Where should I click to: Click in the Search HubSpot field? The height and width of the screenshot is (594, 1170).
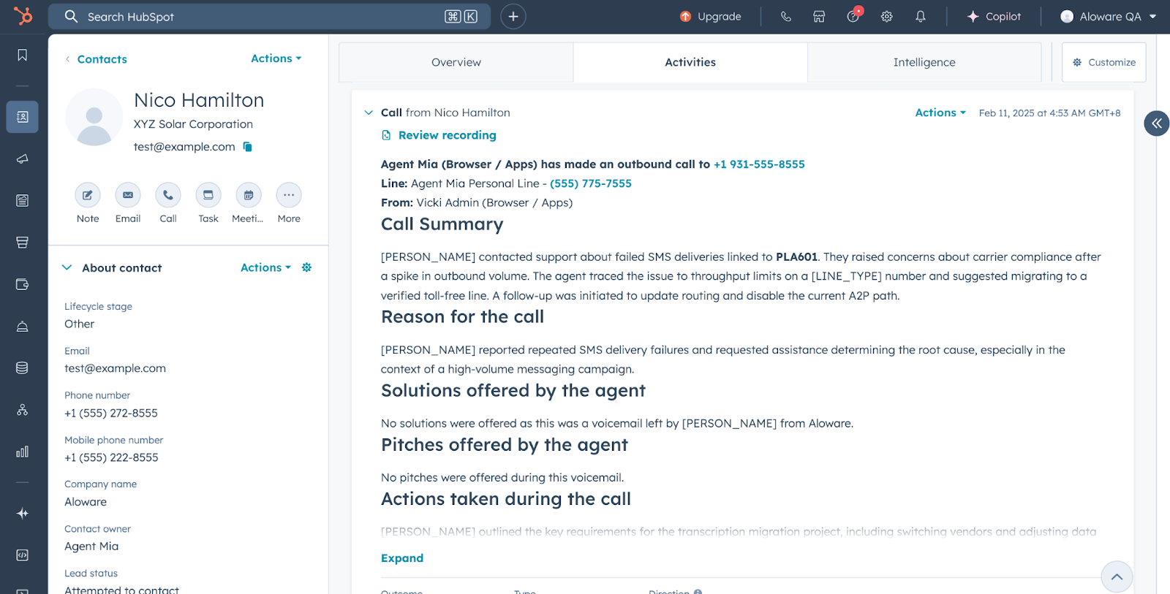[x=269, y=16]
